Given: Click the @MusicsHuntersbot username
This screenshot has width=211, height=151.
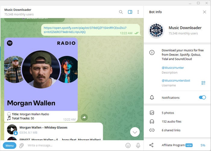Looking at the screenshot, I should (x=176, y=80).
